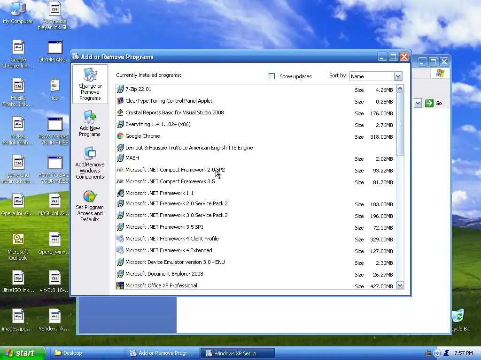Open the Sort by Name dropdown
This screenshot has width=481, height=360.
coord(398,76)
